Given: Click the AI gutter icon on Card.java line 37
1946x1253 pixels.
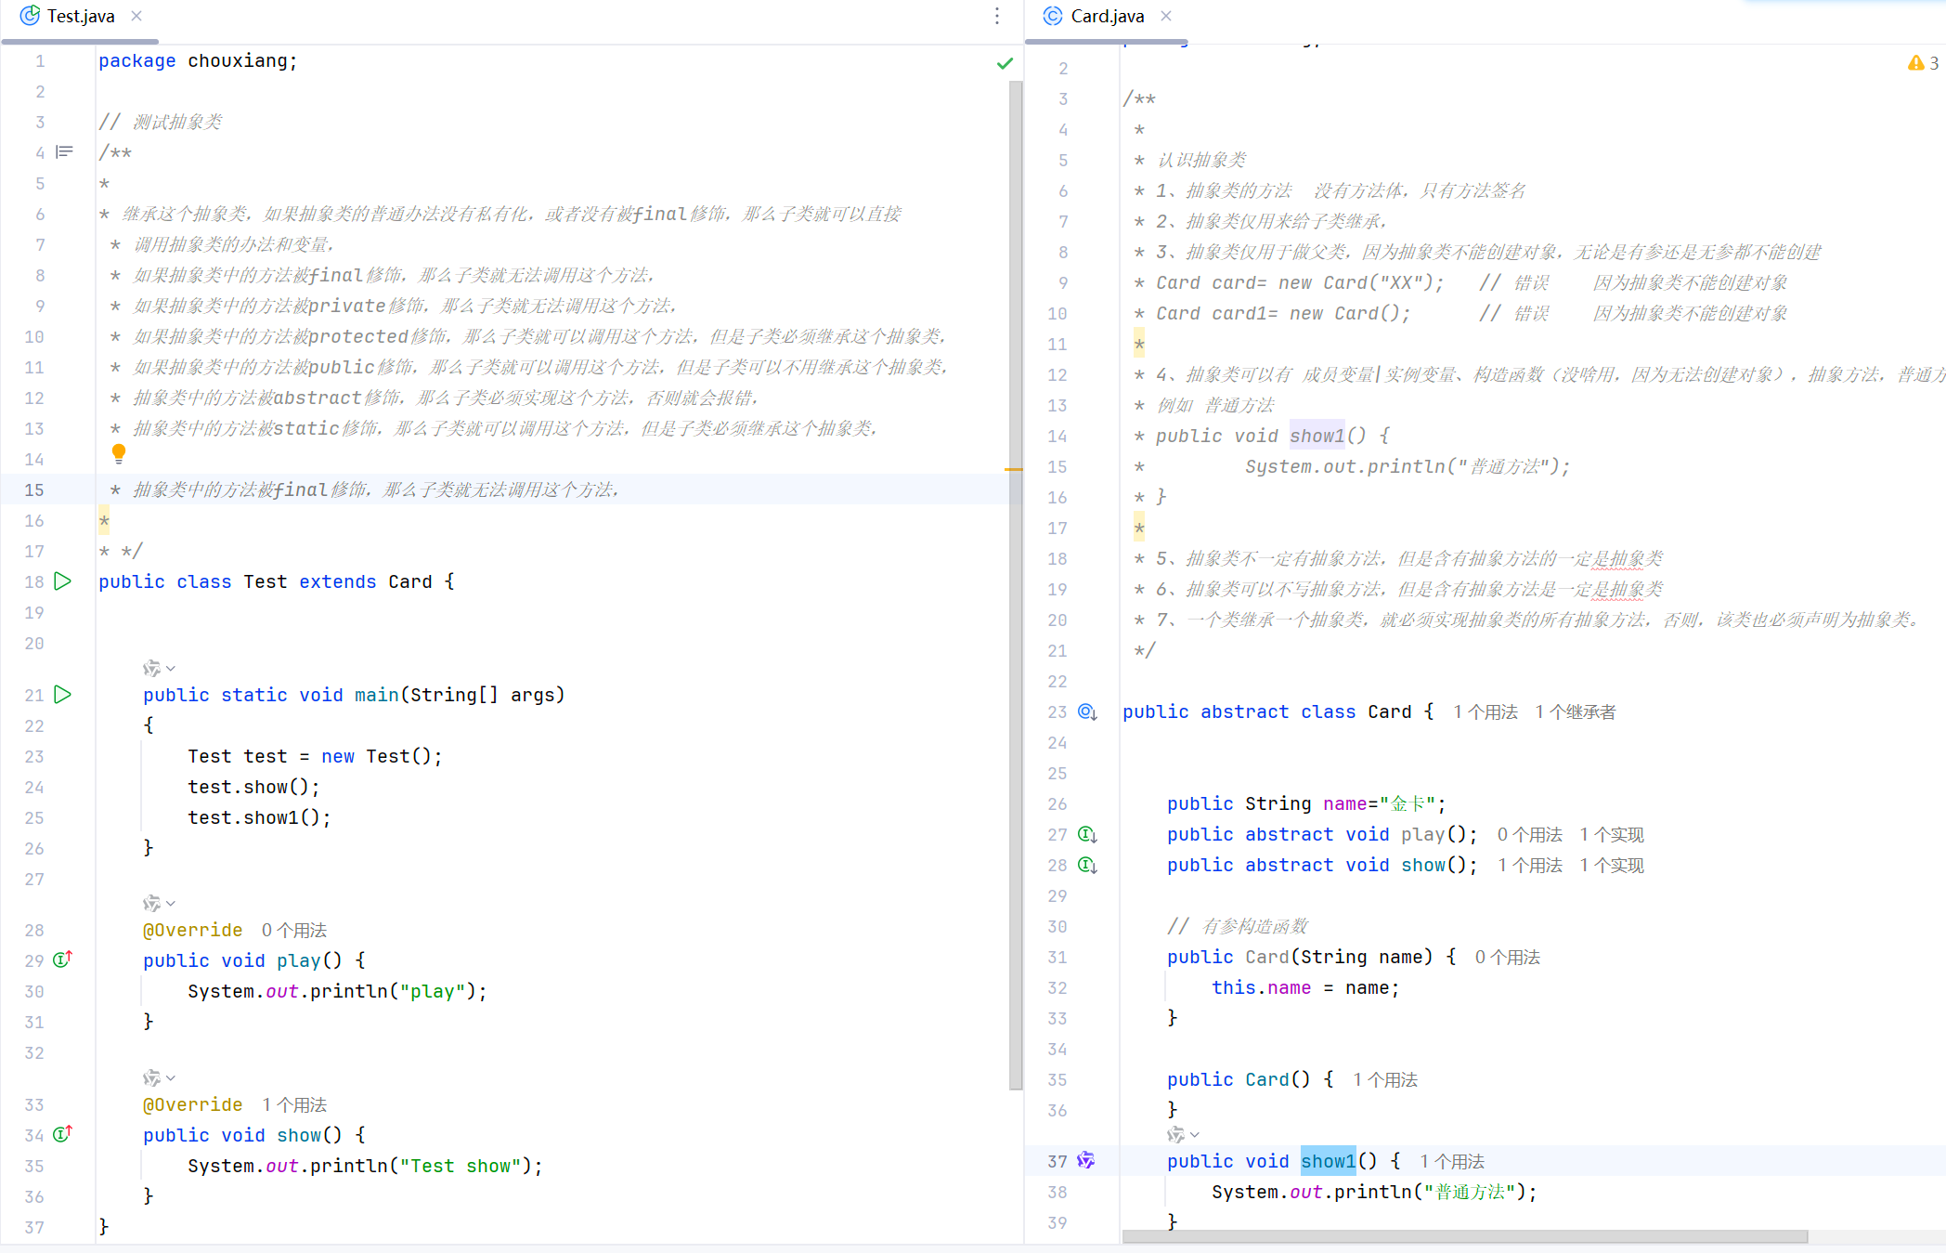Looking at the screenshot, I should pyautogui.click(x=1086, y=1160).
